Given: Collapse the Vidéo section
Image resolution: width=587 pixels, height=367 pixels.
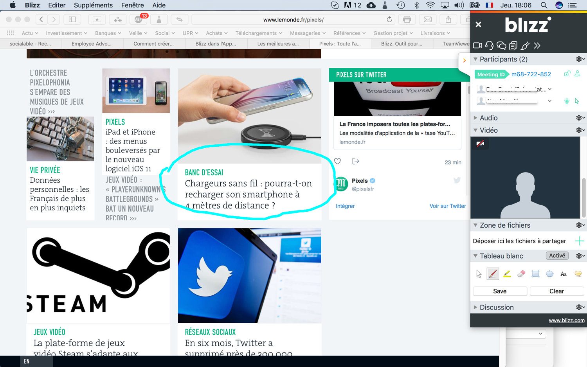Looking at the screenshot, I should [475, 130].
